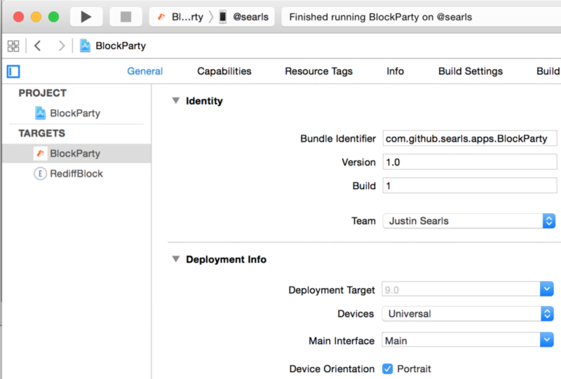Edit the Build number field
Image resolution: width=561 pixels, height=379 pixels.
click(x=469, y=186)
